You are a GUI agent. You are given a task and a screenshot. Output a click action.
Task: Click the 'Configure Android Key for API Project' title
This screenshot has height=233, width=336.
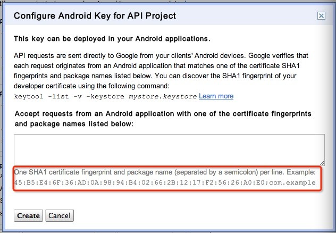[x=95, y=16]
